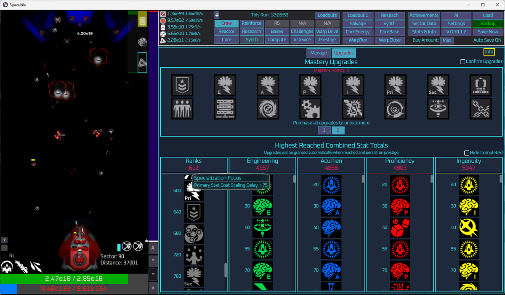Click the rank 680 spheres reward icon

point(194,234)
